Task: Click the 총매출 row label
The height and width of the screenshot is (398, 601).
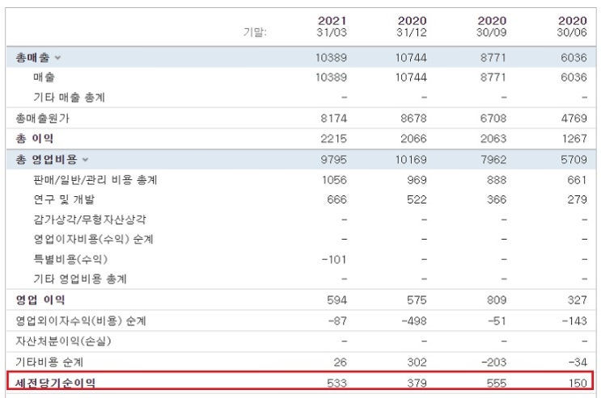Action: [x=32, y=58]
